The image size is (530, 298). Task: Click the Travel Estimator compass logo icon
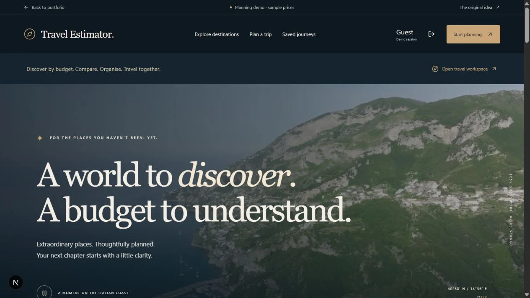point(29,34)
